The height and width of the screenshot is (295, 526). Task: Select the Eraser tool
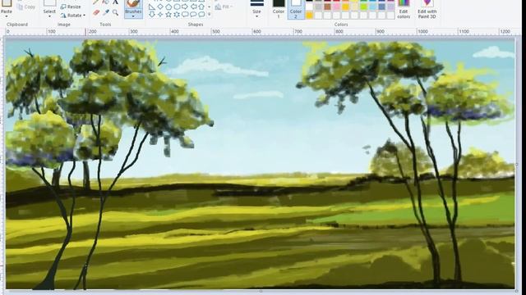coord(96,13)
